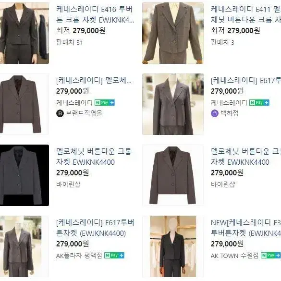This screenshot has height=281, width=281.
Task: Click the E411 grey jacket mannequin thumbnail
Action: pos(173,33)
